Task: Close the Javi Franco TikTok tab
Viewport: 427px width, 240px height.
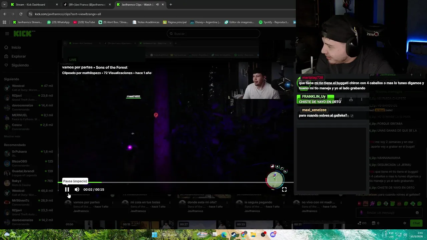Action: [110, 5]
